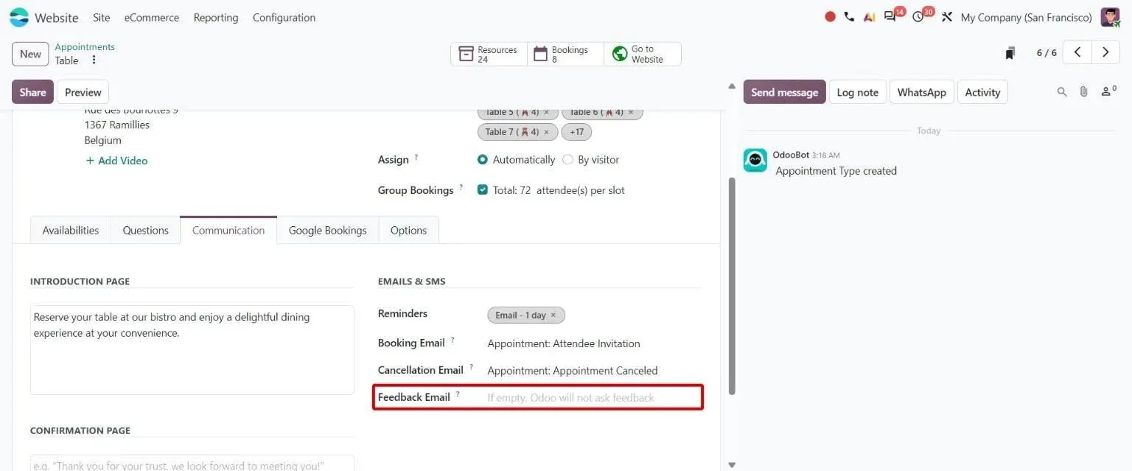Switch to the Google Bookings tab
The image size is (1132, 471).
328,230
